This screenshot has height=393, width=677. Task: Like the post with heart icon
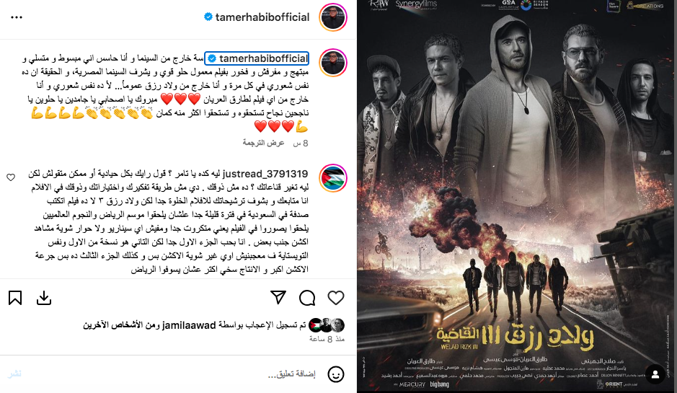coord(336,298)
